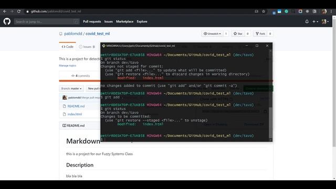Click the 'bla bla bla' text
Screen dimensions: 336x189
[74, 176]
